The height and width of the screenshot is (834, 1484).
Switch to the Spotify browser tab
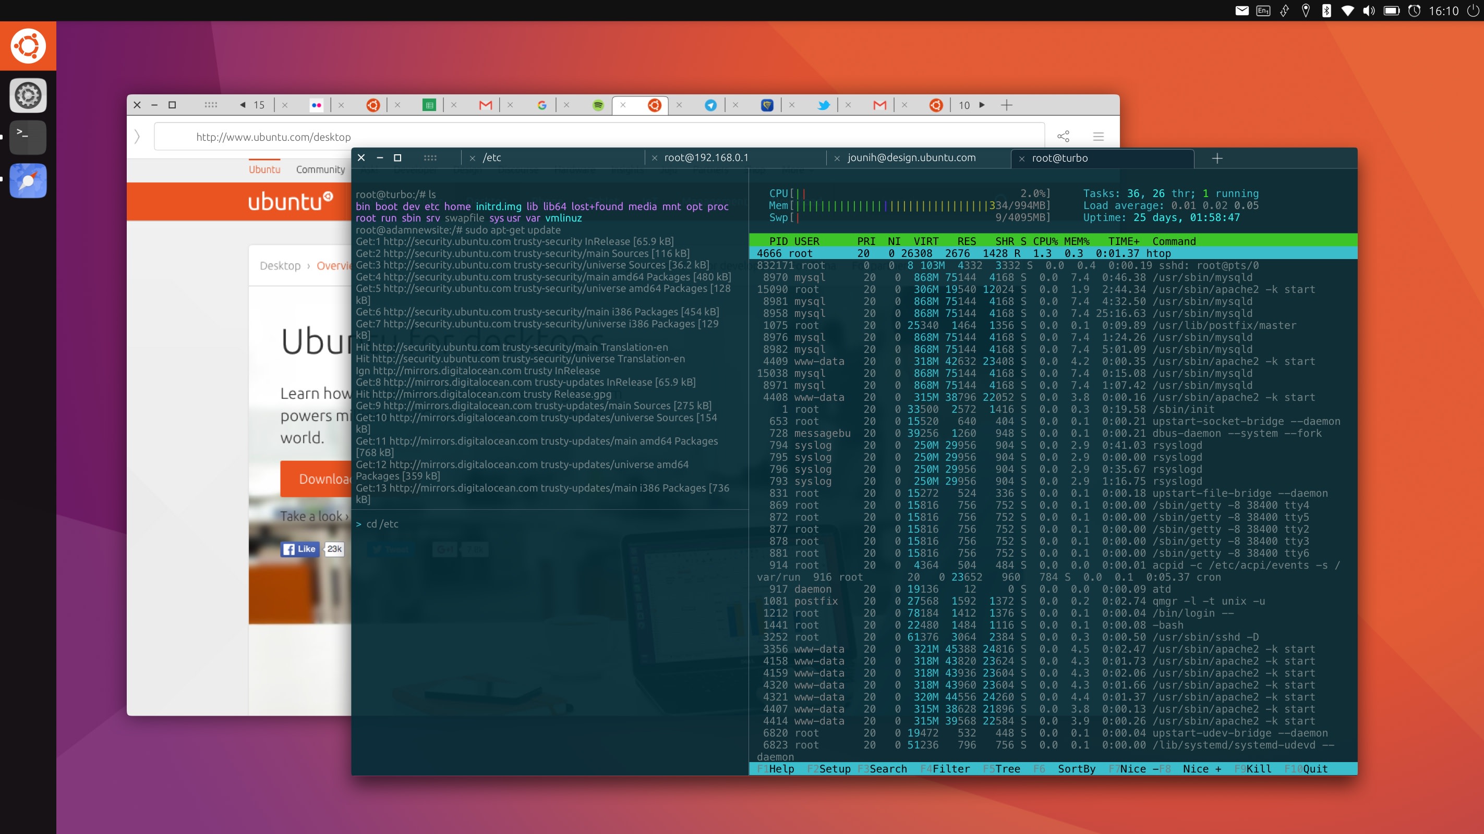pyautogui.click(x=598, y=105)
